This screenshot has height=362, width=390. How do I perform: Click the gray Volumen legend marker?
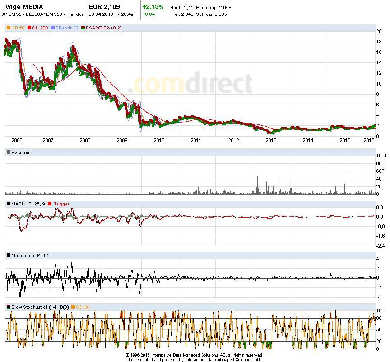coord(8,152)
